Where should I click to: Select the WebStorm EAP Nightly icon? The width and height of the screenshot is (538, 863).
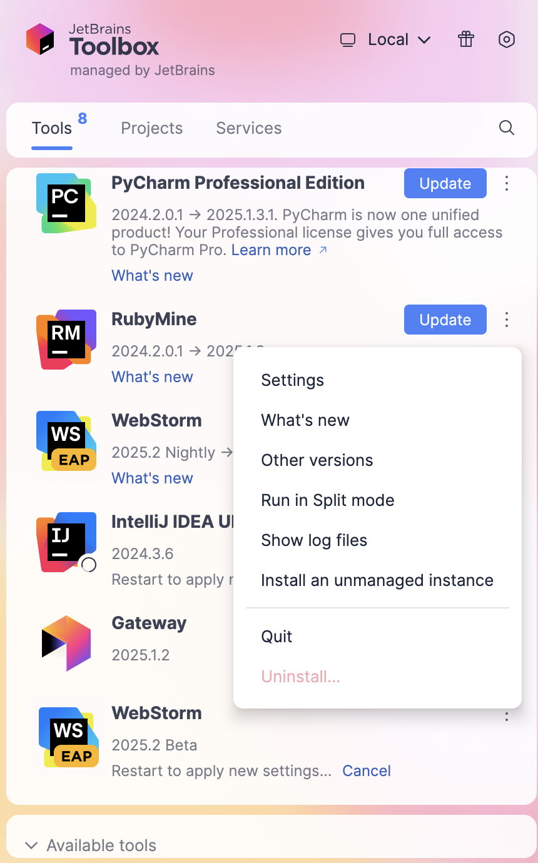pyautogui.click(x=66, y=440)
